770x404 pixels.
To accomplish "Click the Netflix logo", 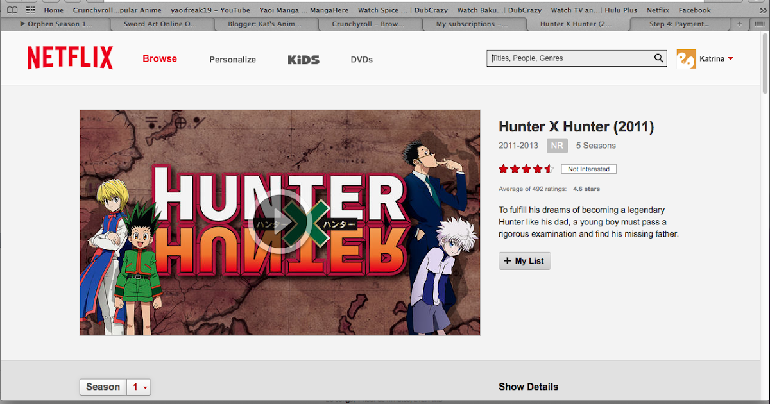I will (x=70, y=58).
